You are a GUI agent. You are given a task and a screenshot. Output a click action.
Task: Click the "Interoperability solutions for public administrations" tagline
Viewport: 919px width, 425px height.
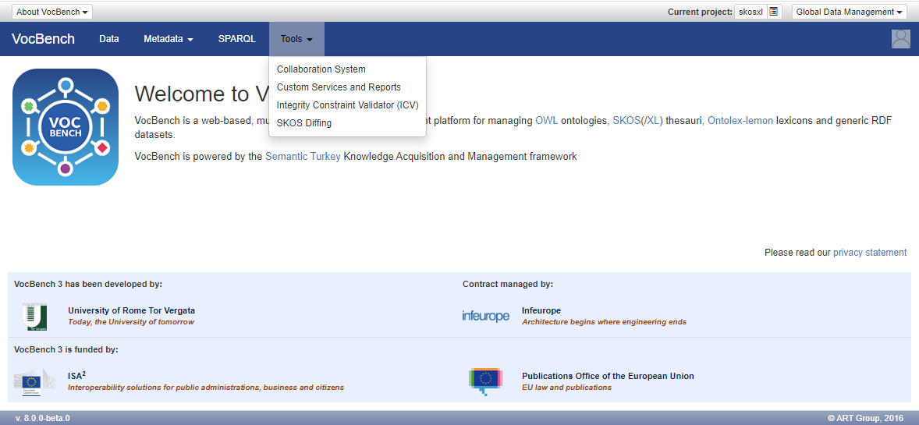click(206, 388)
